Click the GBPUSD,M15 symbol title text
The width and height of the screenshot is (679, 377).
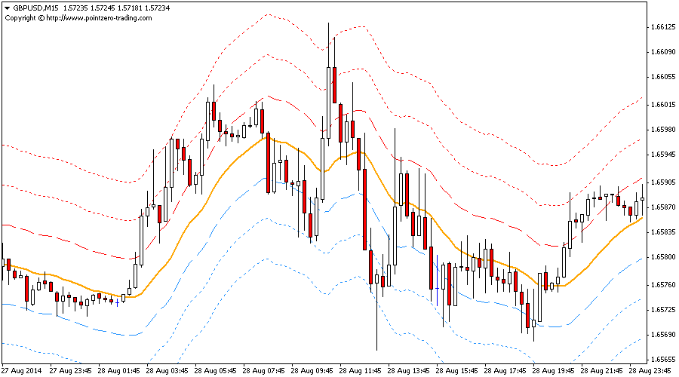[x=35, y=8]
